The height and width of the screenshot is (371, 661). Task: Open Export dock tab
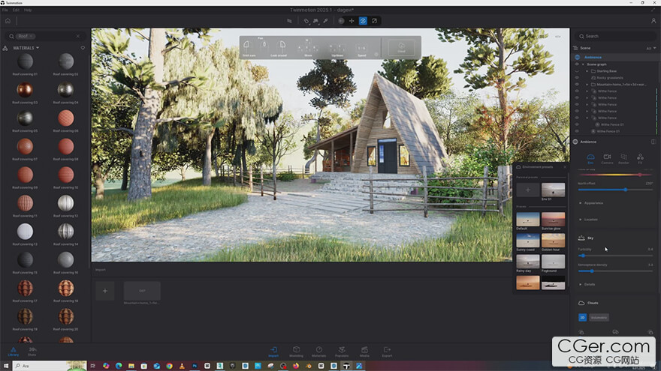(387, 352)
